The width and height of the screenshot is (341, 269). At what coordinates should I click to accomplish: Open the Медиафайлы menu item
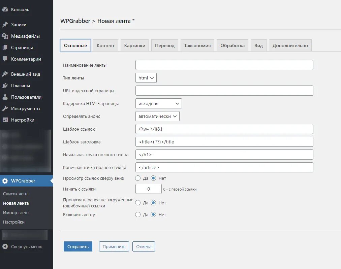tap(26, 36)
